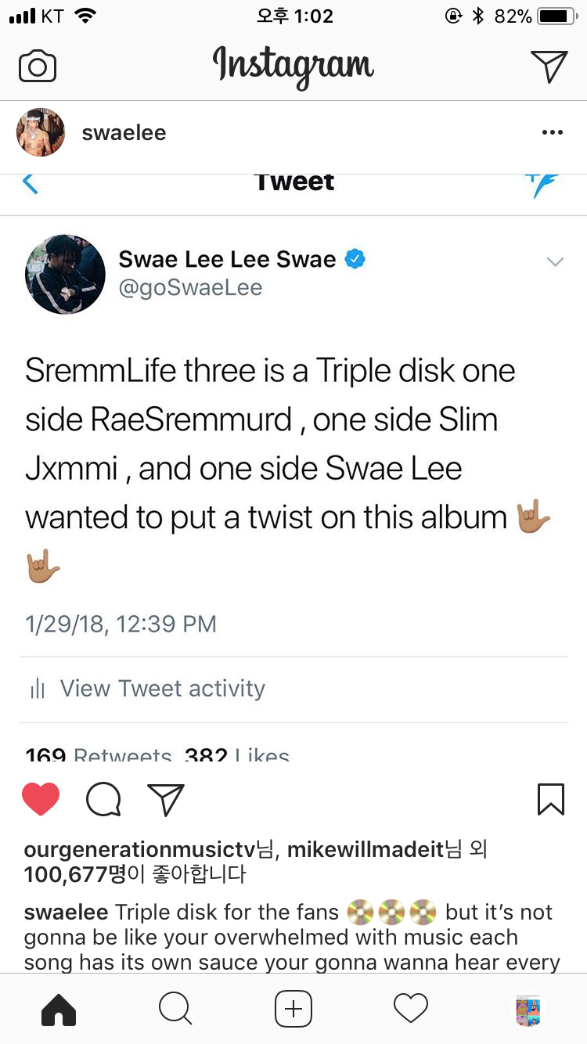Tap View Tweet activity link
This screenshot has height=1044, width=587.
click(163, 689)
